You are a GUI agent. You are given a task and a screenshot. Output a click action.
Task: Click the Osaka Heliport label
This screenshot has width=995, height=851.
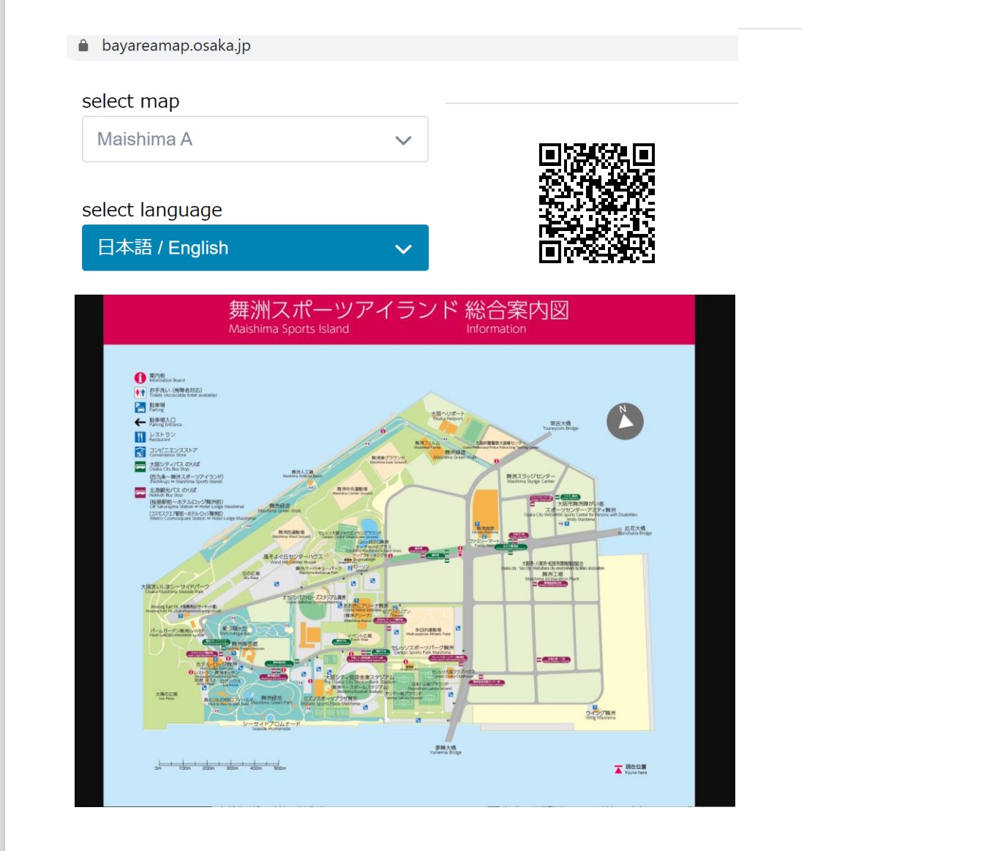(448, 415)
